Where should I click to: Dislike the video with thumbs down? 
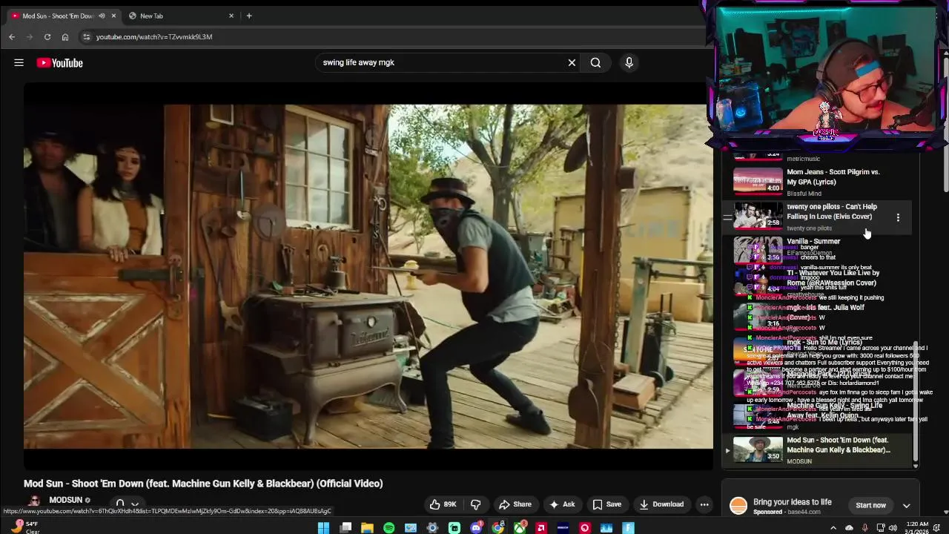(476, 504)
